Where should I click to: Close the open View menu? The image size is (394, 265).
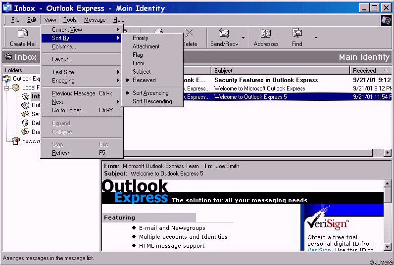50,20
